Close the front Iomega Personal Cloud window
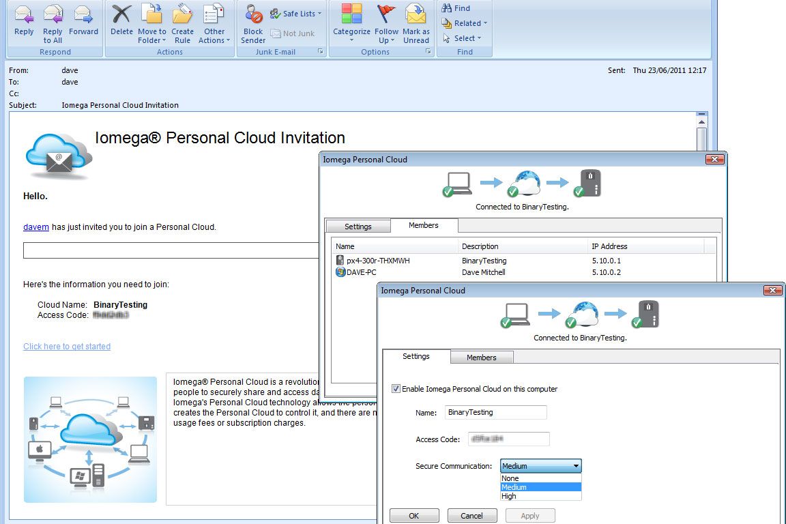The image size is (786, 524). [772, 291]
